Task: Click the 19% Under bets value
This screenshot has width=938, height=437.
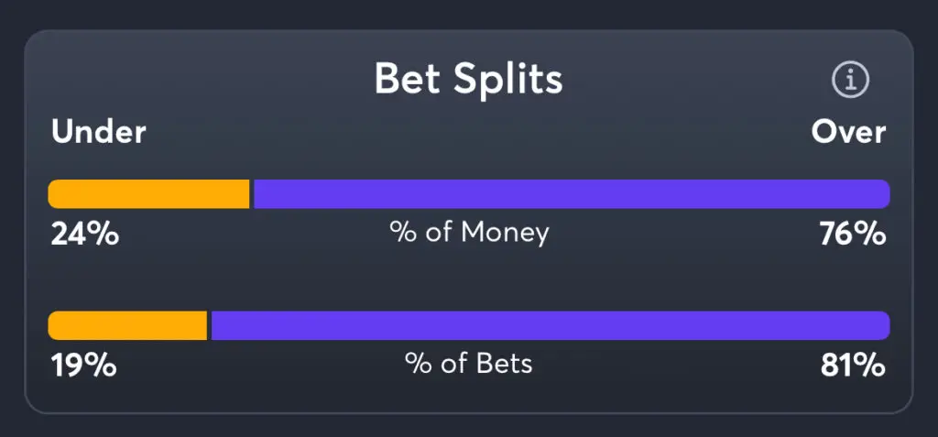Action: [83, 366]
